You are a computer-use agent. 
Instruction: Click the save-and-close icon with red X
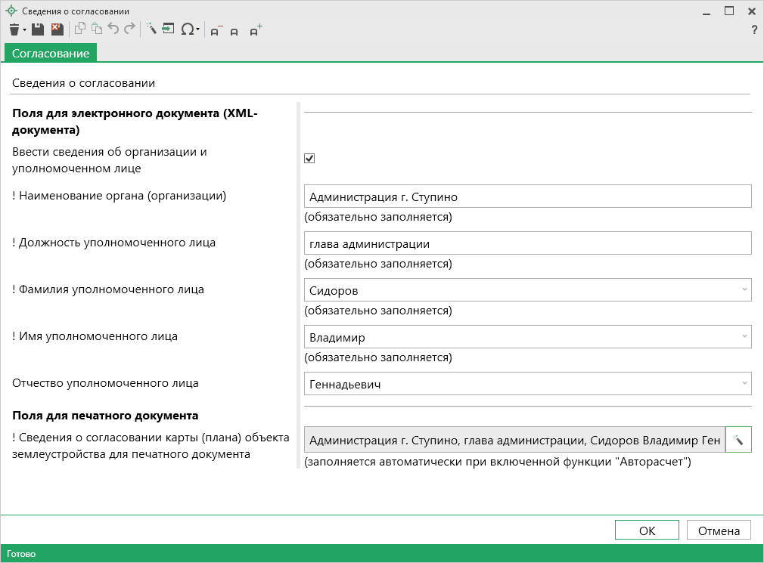(x=57, y=29)
